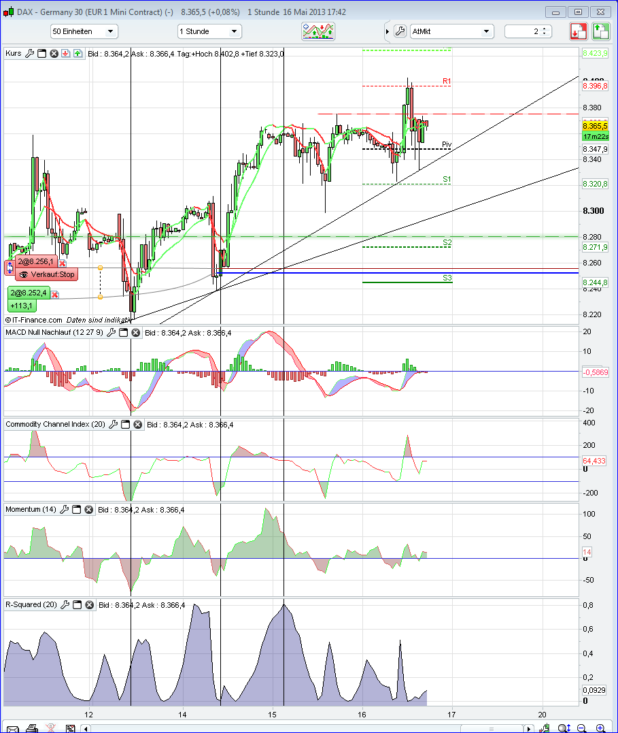
Task: Open the AtMkt order type dropdown
Action: pyautogui.click(x=451, y=31)
